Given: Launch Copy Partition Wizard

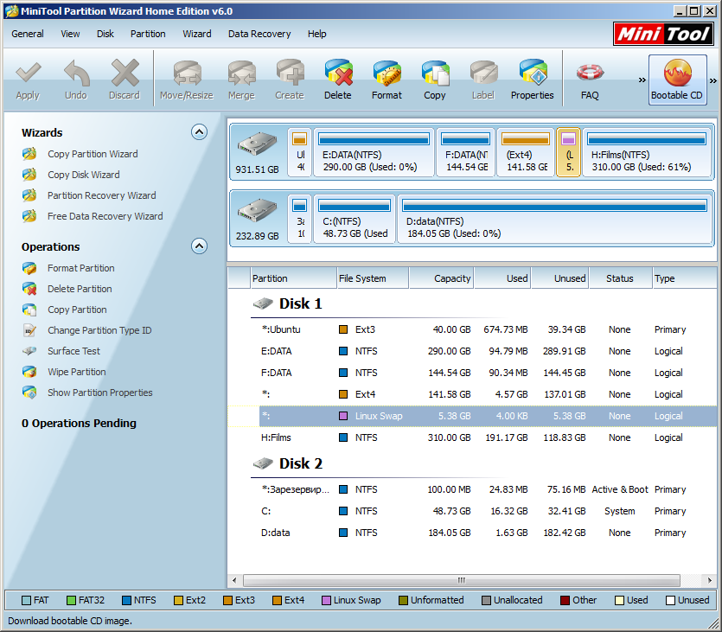Looking at the screenshot, I should [93, 154].
